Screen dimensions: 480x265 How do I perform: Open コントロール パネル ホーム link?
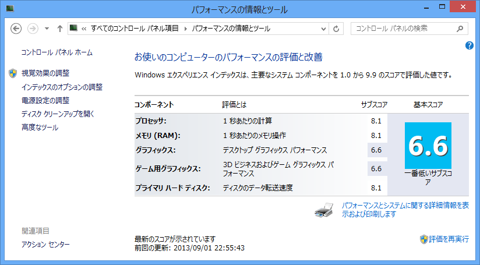coord(57,52)
